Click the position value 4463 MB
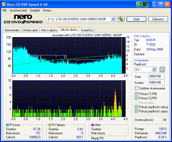The width and height of the screenshot is (172, 142). tap(161, 133)
